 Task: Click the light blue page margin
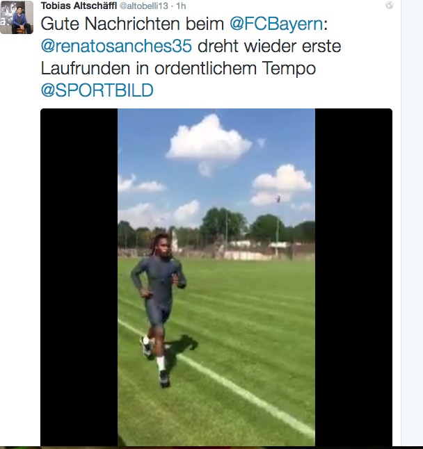point(412,223)
